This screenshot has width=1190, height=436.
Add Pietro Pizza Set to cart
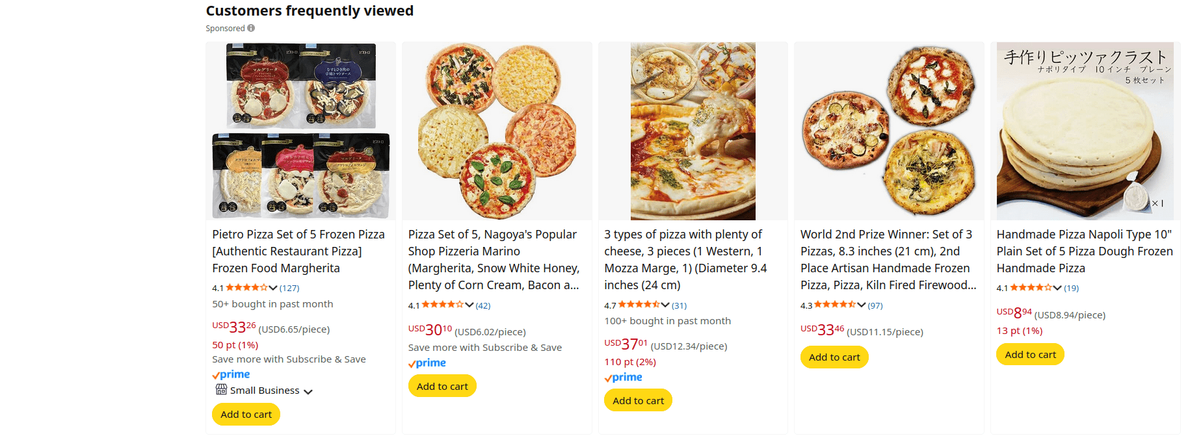pyautogui.click(x=246, y=415)
